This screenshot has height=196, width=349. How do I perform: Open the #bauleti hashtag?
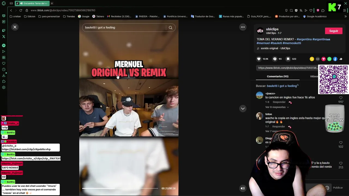[x=276, y=43]
